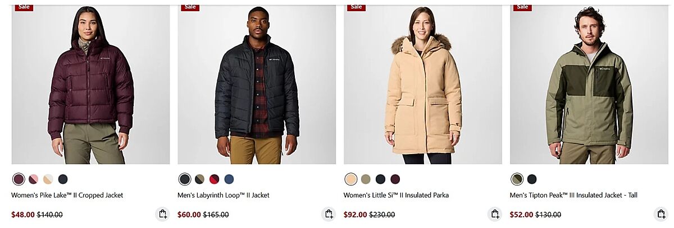Viewport: 674px width, 228px height.
Task: Quick-add Men's Tipton Peak III Jacket to cart
Action: (661, 214)
